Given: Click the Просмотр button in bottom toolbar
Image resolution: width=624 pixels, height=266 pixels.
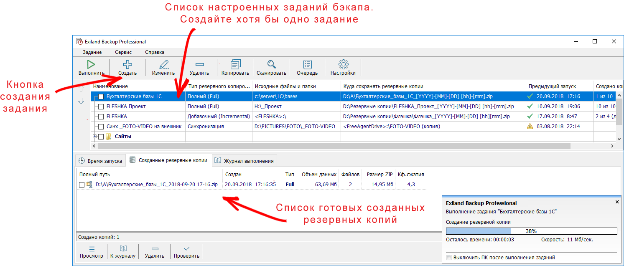Looking at the screenshot, I should pos(92,252).
